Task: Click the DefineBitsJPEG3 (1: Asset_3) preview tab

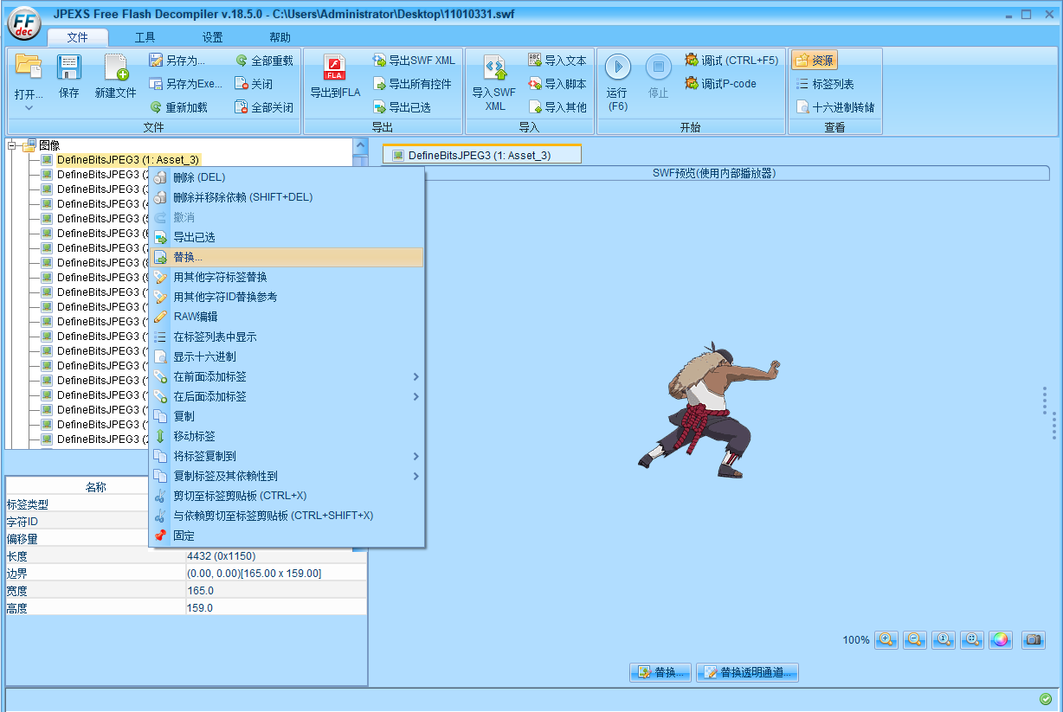Action: coord(481,155)
